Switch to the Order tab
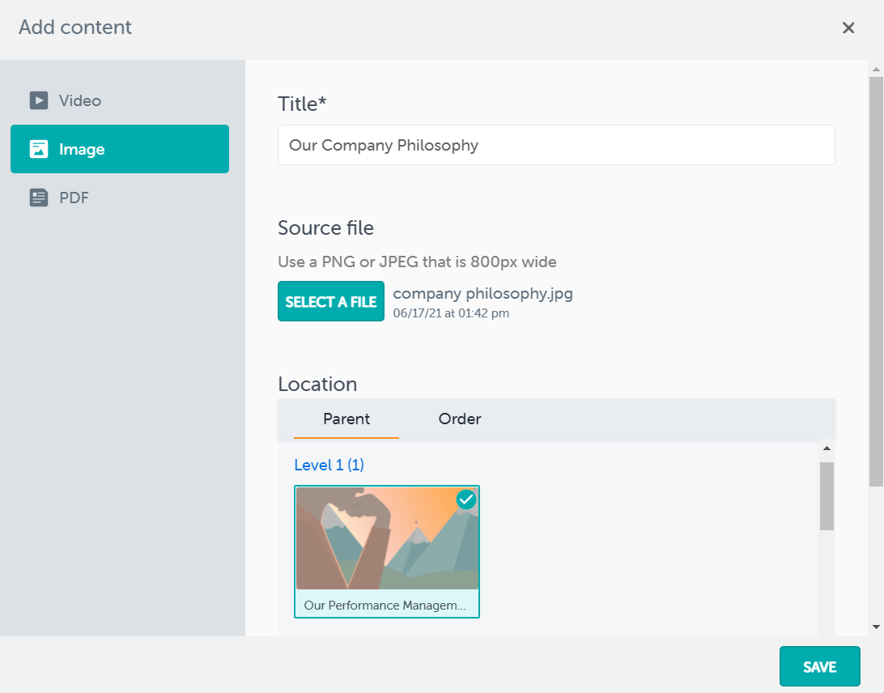Viewport: 884px width, 693px height. (460, 419)
